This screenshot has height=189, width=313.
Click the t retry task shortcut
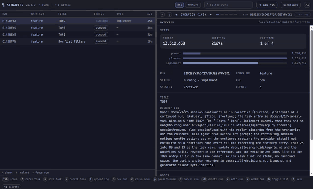(x=31, y=179)
